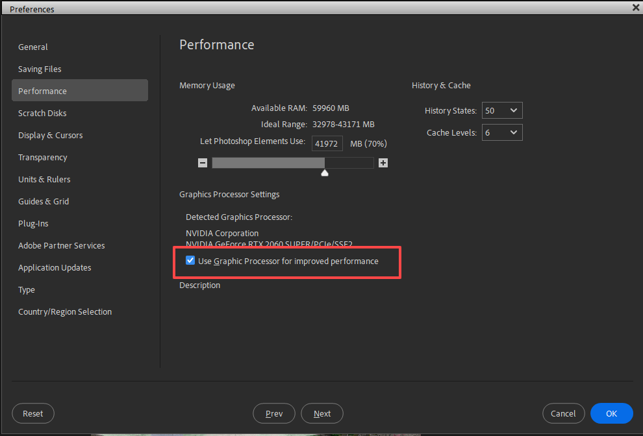This screenshot has height=436, width=643.
Task: Select the Display & Cursors preferences category
Action: 50,135
